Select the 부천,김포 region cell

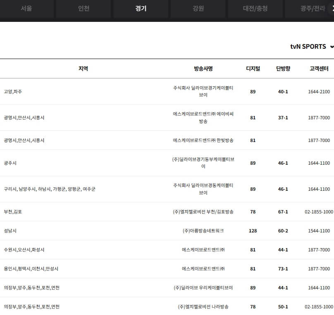point(13,212)
